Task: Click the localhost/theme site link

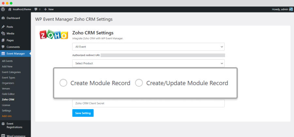Action: pyautogui.click(x=22, y=9)
